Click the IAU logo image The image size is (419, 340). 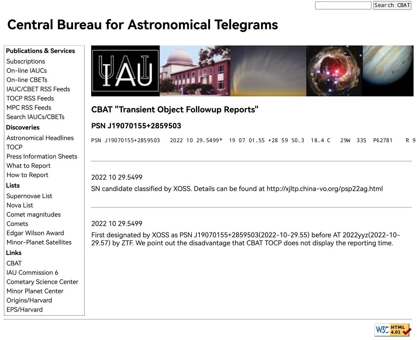pos(125,71)
